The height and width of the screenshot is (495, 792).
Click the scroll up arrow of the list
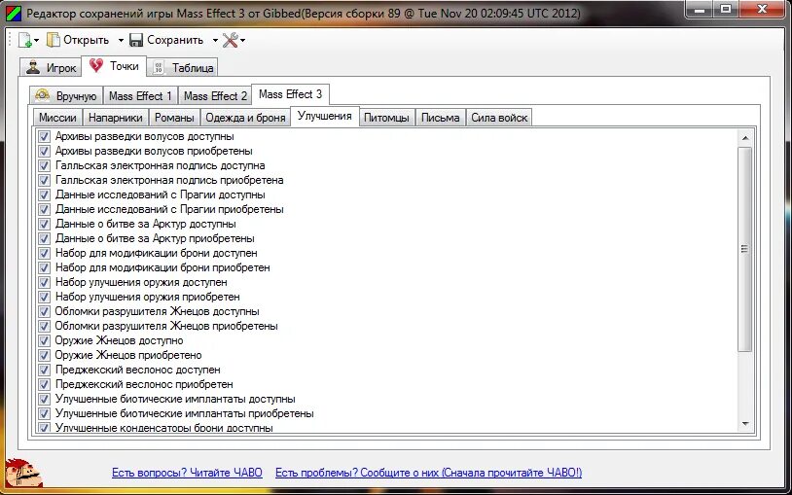click(745, 138)
